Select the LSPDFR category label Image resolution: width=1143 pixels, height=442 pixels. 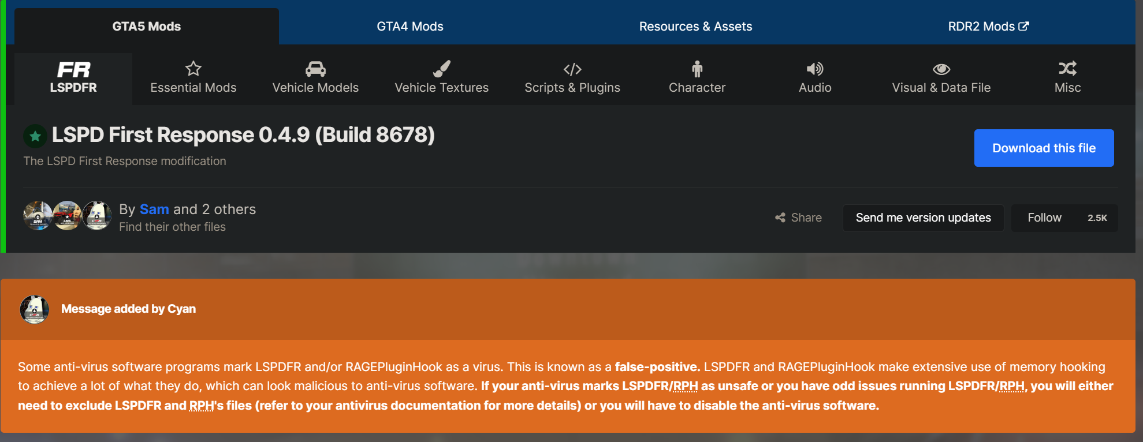coord(73,88)
